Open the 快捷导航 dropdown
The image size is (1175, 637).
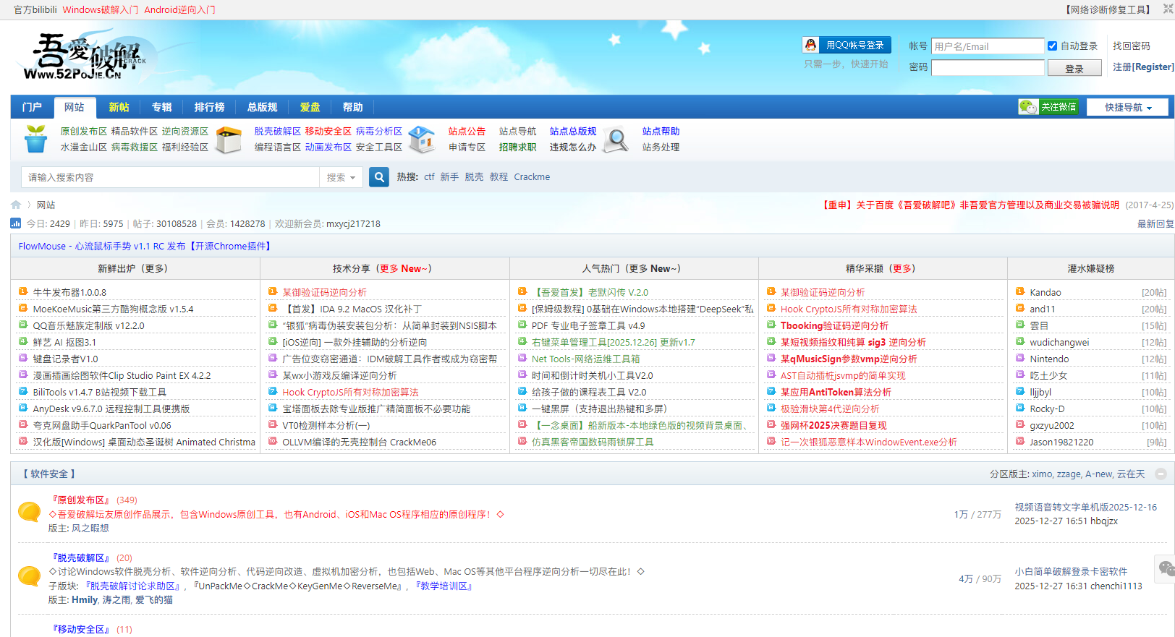[1127, 107]
